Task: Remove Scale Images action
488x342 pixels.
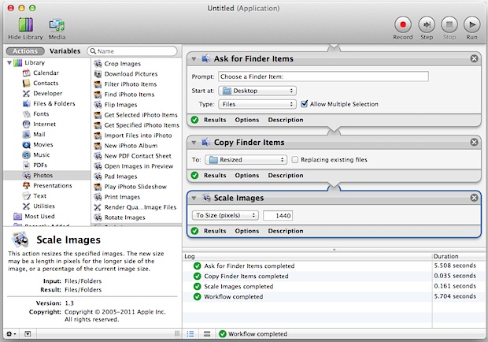Action: click(x=474, y=198)
